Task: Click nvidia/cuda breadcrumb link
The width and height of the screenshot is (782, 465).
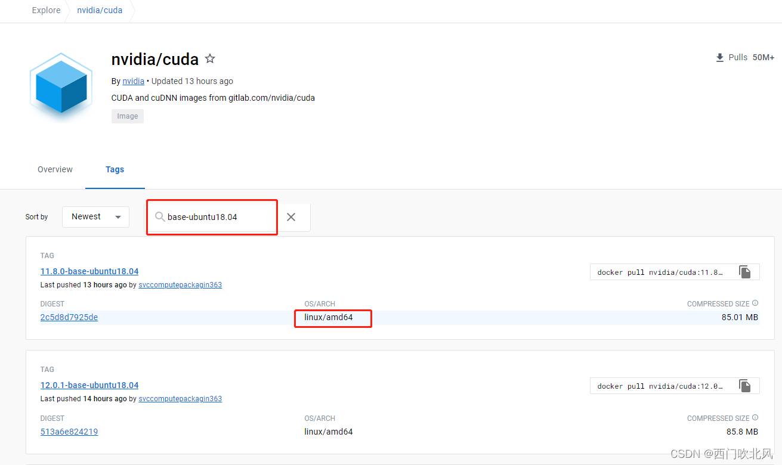Action: pos(100,10)
